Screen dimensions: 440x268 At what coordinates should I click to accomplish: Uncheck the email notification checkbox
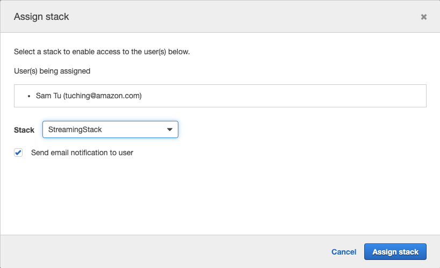19,153
